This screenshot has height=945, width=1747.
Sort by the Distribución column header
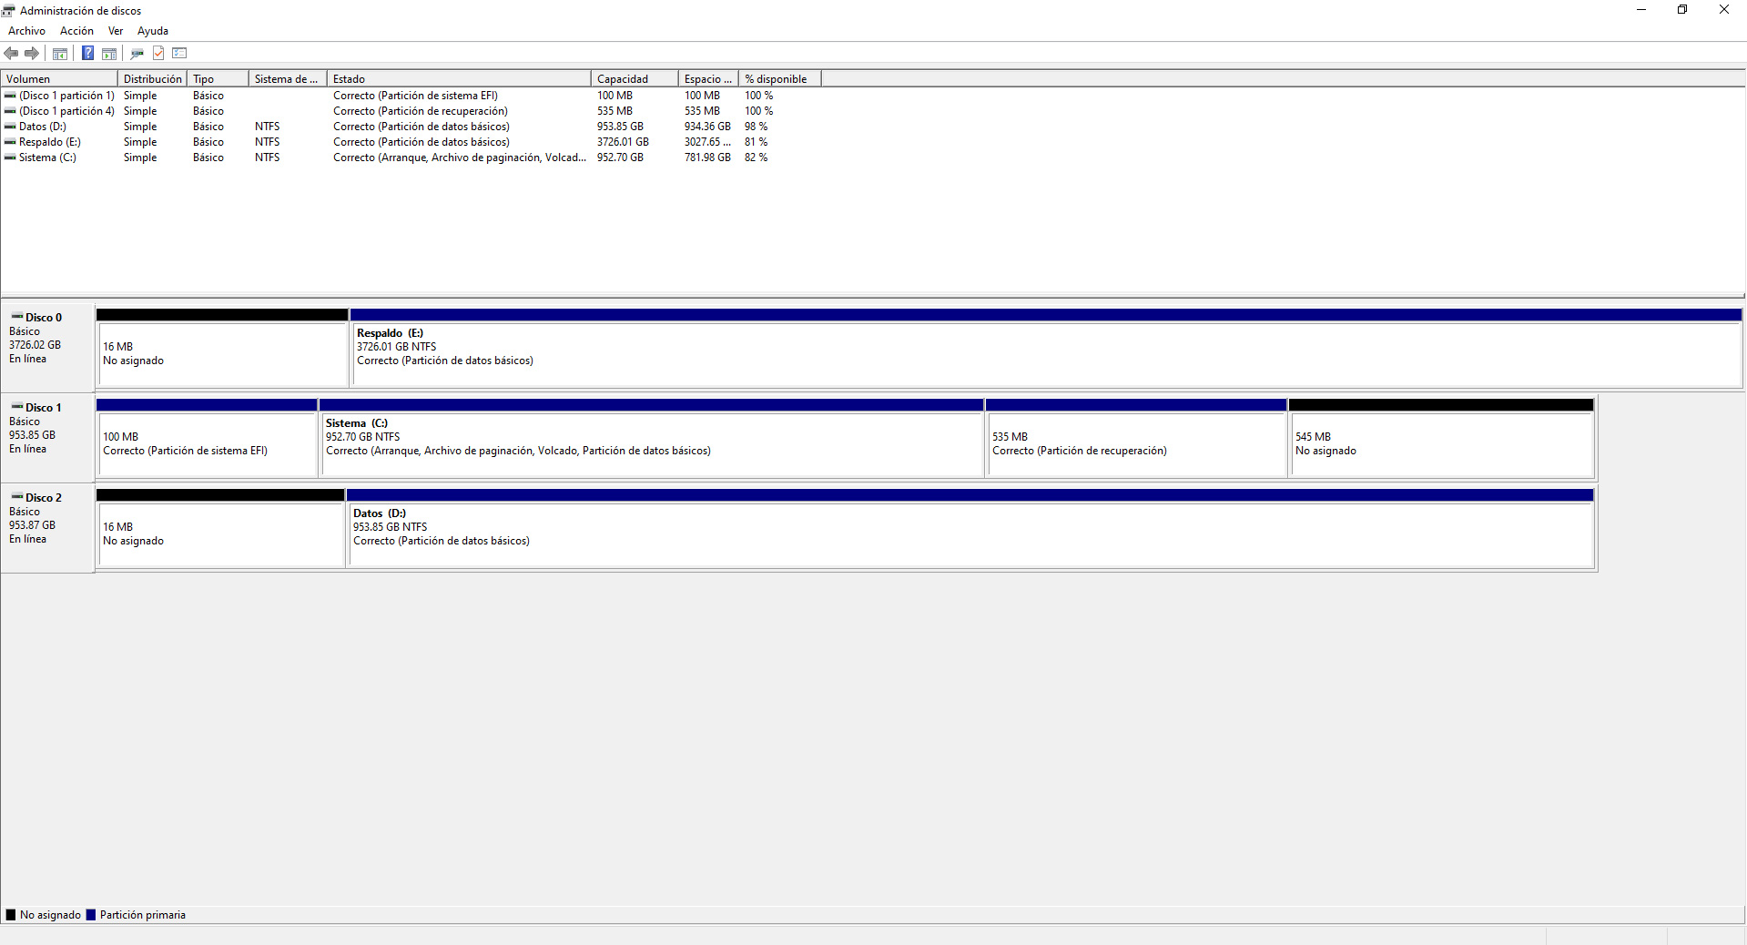tap(152, 79)
